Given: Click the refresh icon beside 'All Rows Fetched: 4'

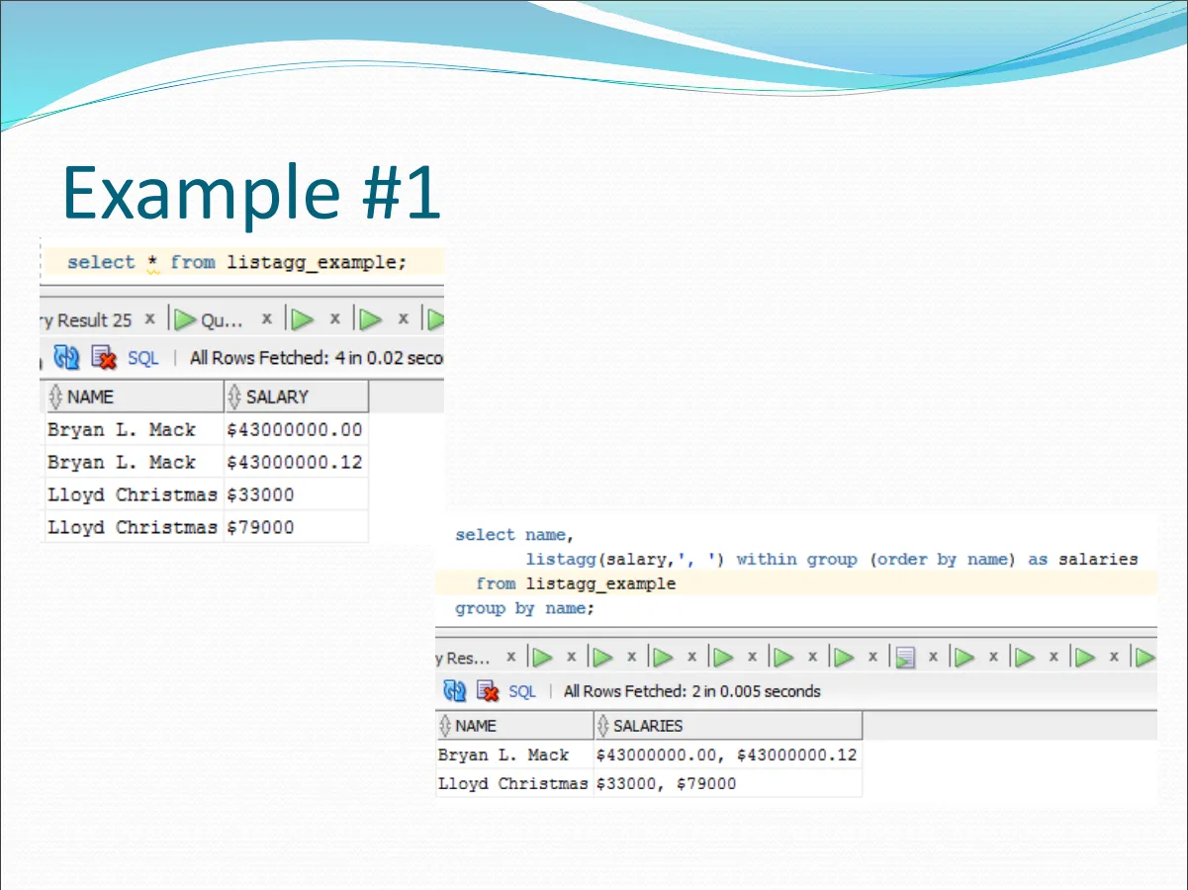Looking at the screenshot, I should click(66, 357).
